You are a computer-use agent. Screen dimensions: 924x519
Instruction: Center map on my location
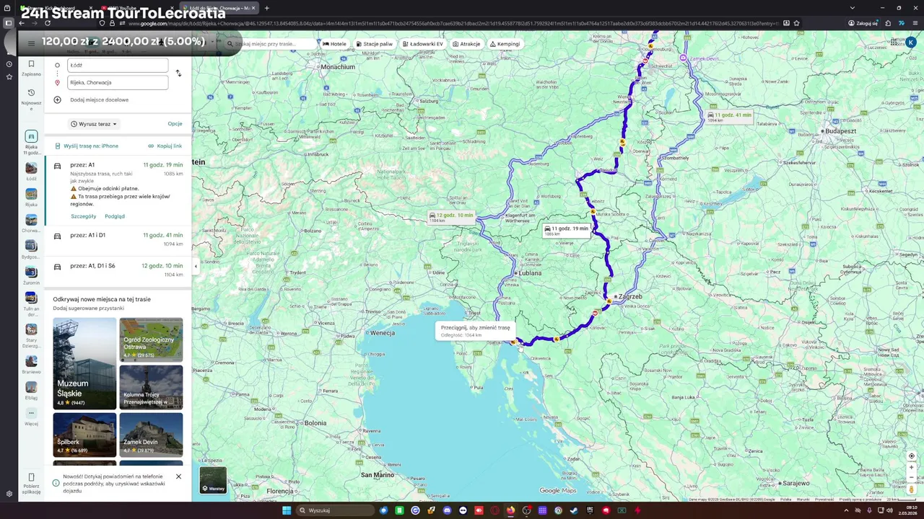pyautogui.click(x=912, y=456)
